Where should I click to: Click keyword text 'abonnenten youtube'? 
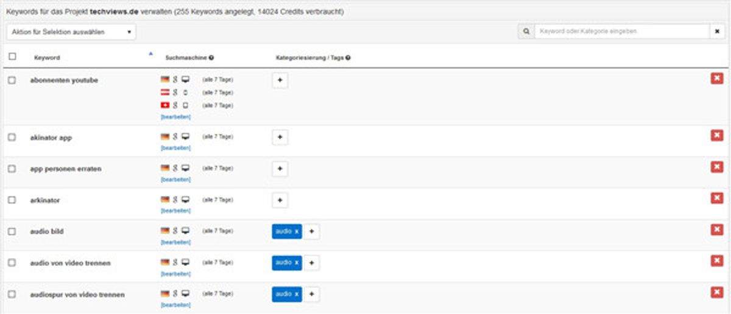(x=64, y=80)
